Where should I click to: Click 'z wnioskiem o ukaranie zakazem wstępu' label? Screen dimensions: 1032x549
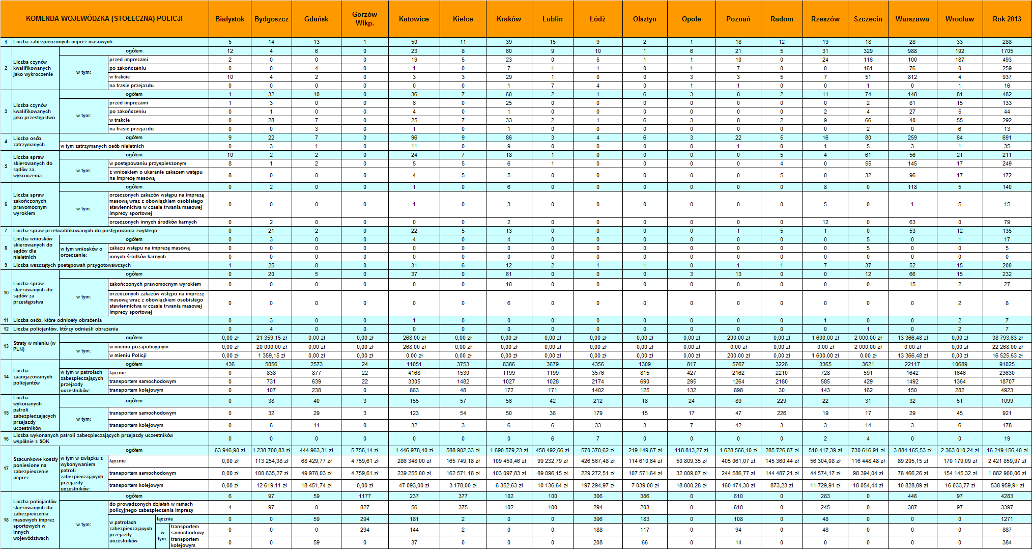pos(158,175)
